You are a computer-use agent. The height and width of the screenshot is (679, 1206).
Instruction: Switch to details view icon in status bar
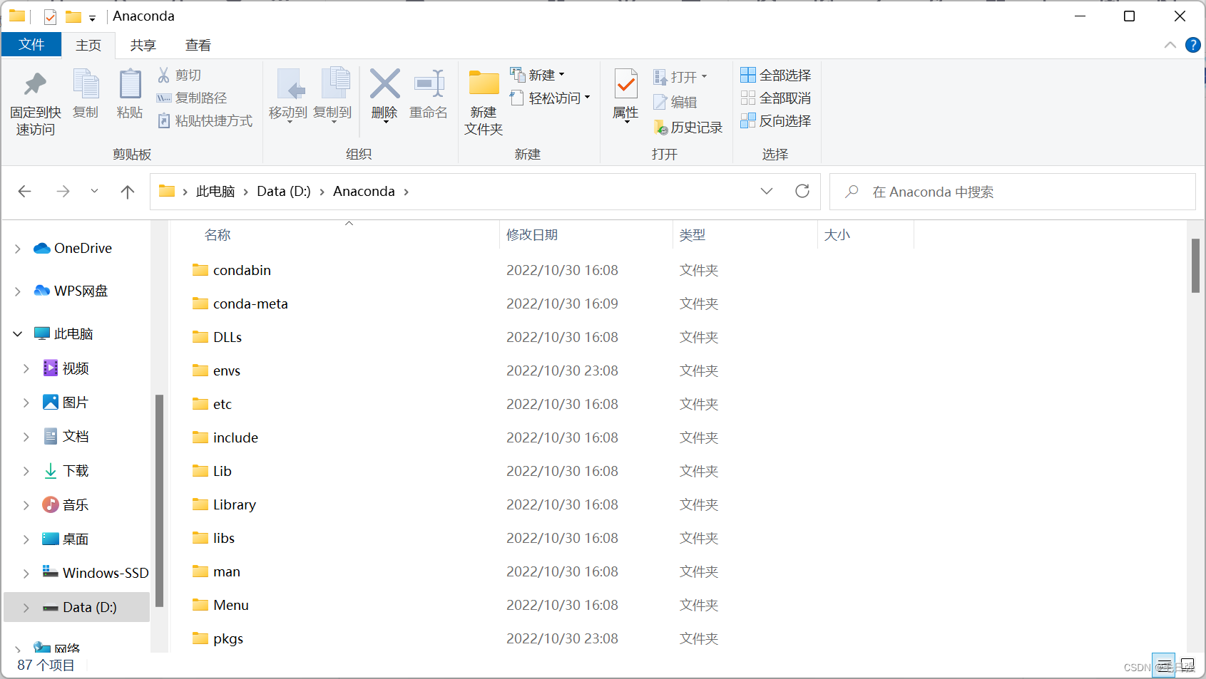1163,665
